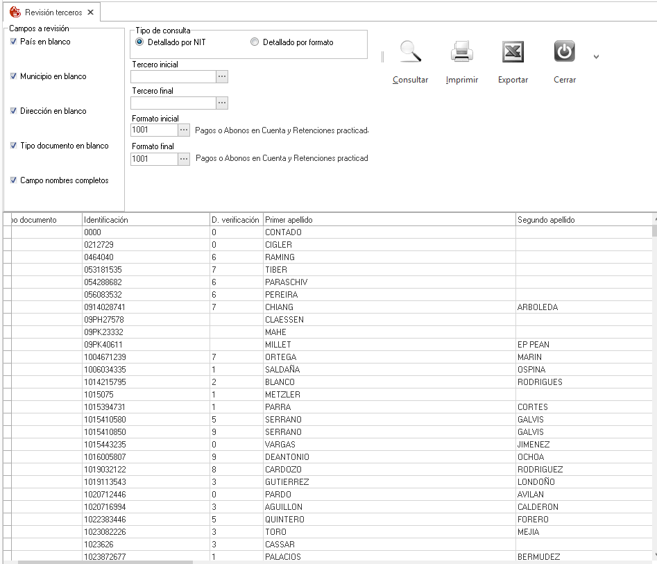The height and width of the screenshot is (564, 657).
Task: Open Tercero inicial lookup ellipsis button
Action: [222, 77]
